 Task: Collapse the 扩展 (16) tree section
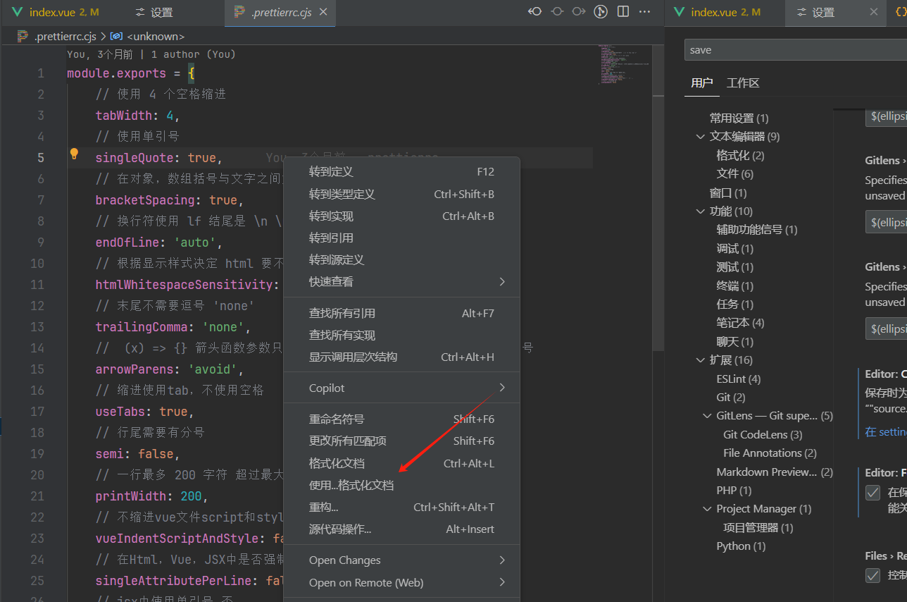point(700,360)
